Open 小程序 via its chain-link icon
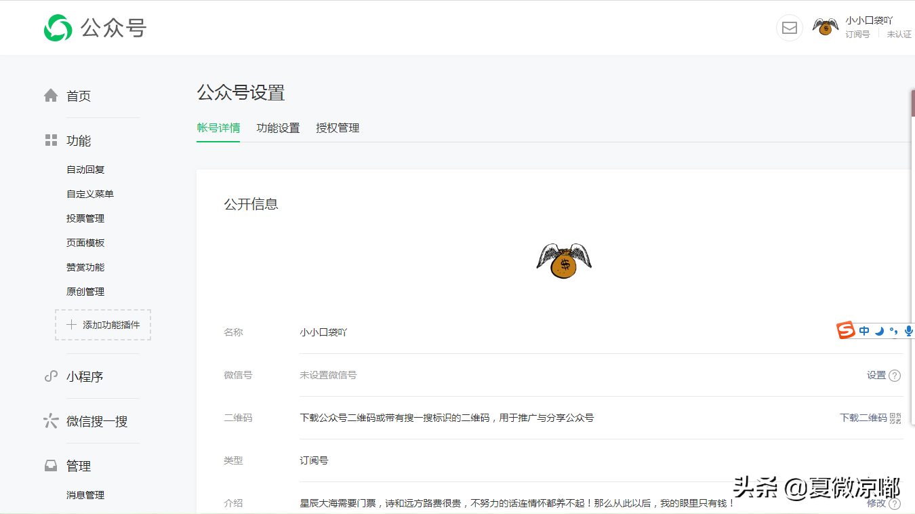The image size is (915, 514). pyautogui.click(x=51, y=376)
